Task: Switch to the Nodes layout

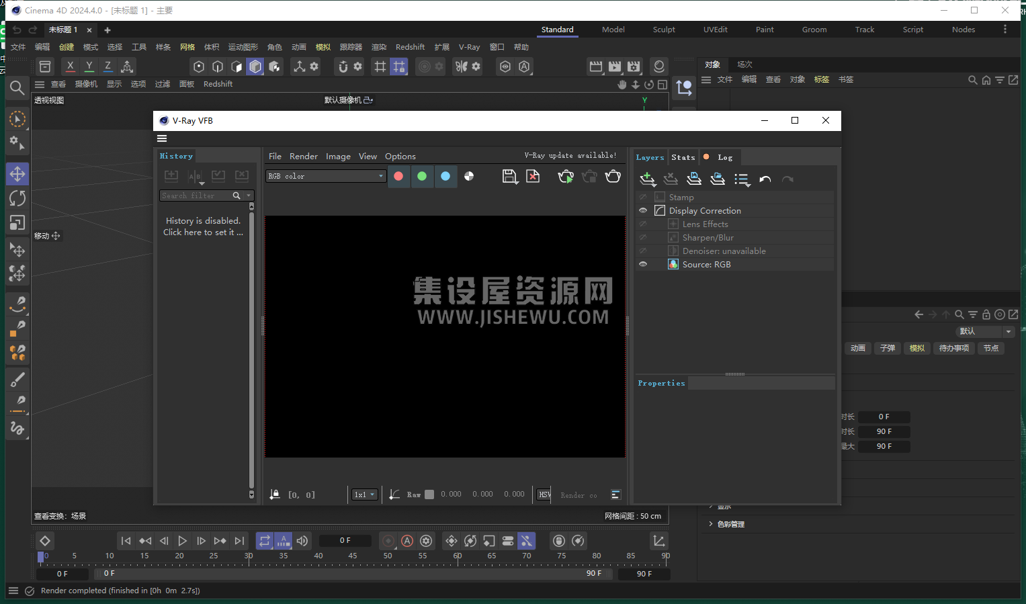Action: [x=964, y=30]
